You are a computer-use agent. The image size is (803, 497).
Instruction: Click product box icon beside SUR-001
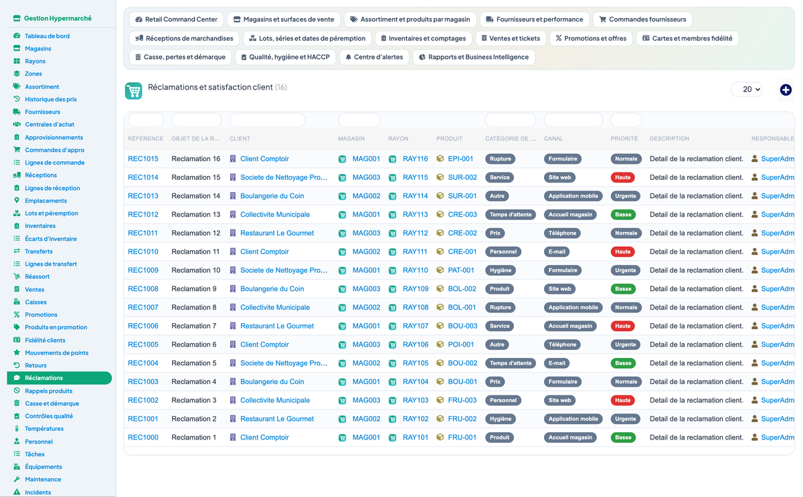(x=440, y=196)
